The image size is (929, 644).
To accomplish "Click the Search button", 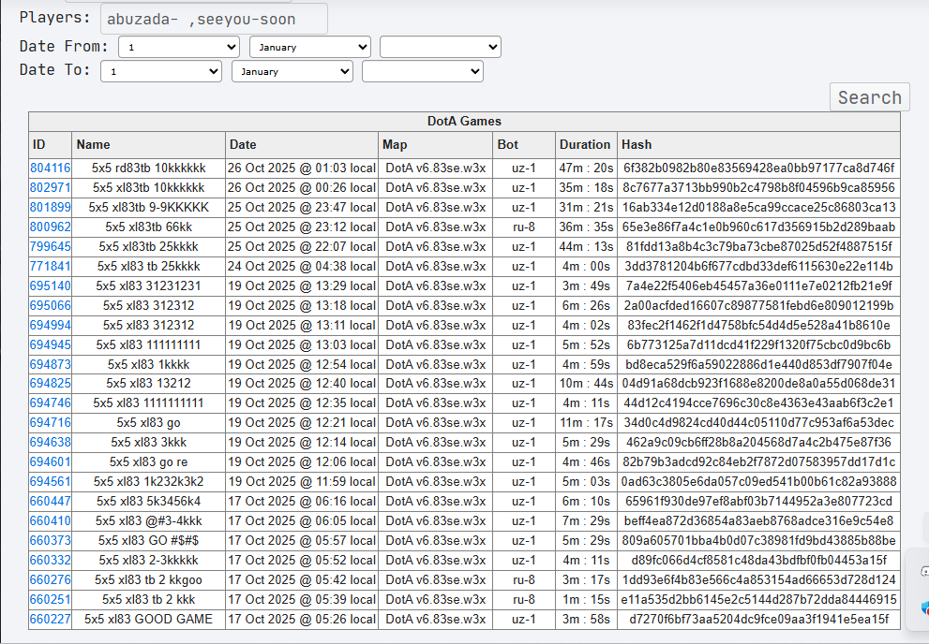I will click(x=869, y=97).
